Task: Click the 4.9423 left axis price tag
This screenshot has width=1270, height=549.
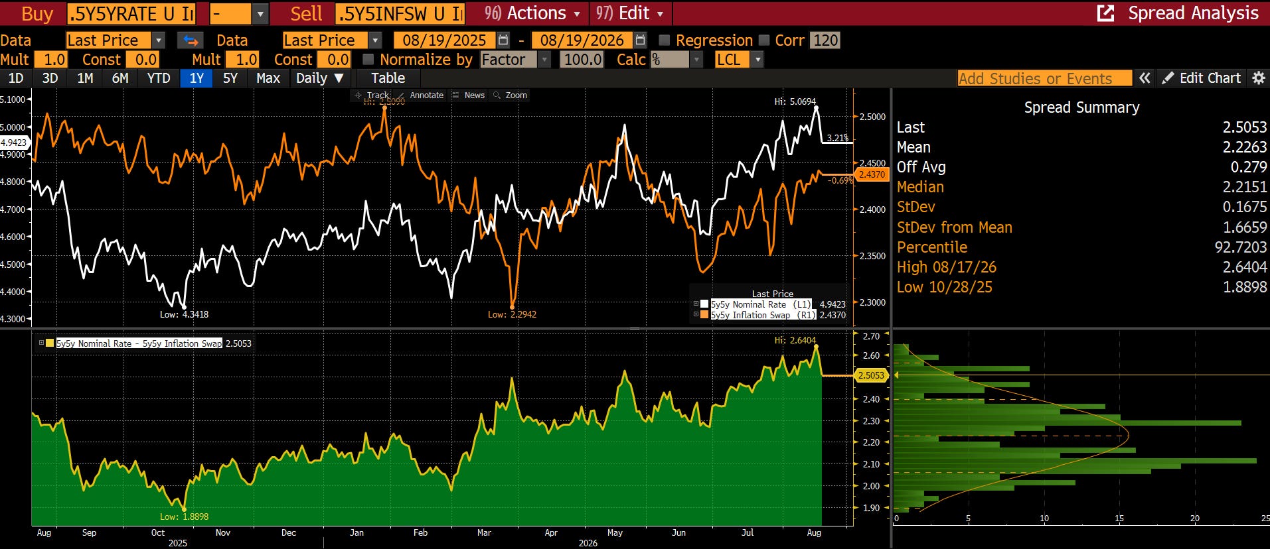Action: [x=14, y=143]
